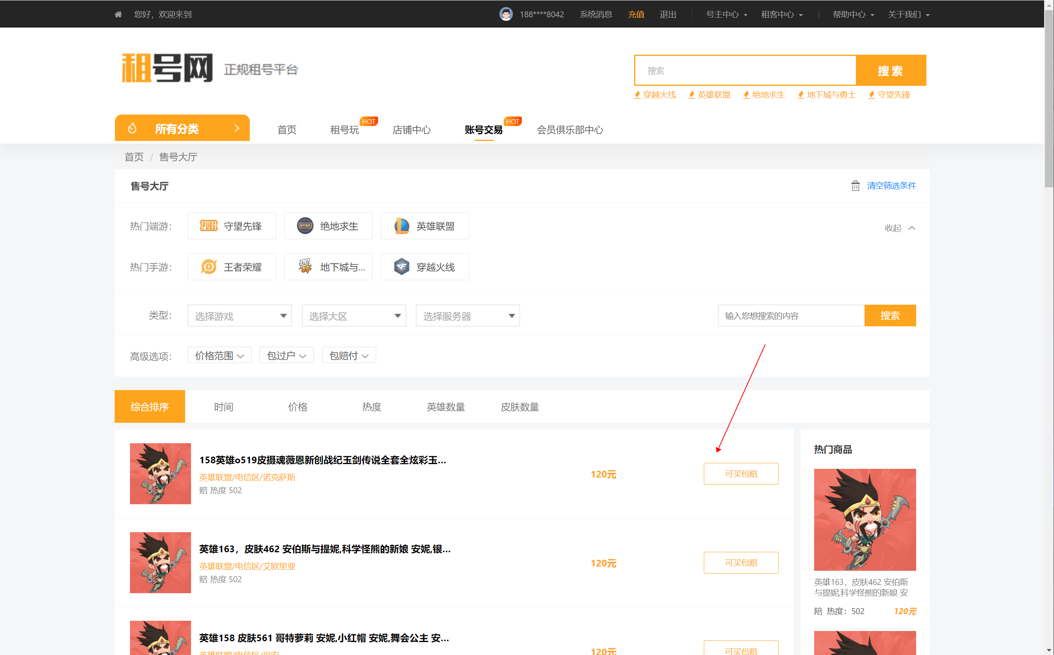
Task: Select the 守望先锋 PUBG icon
Action: tap(208, 226)
